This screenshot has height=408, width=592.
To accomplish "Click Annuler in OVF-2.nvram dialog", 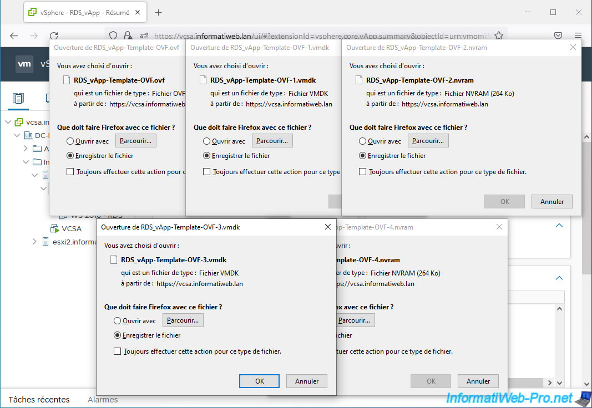I will [x=552, y=201].
